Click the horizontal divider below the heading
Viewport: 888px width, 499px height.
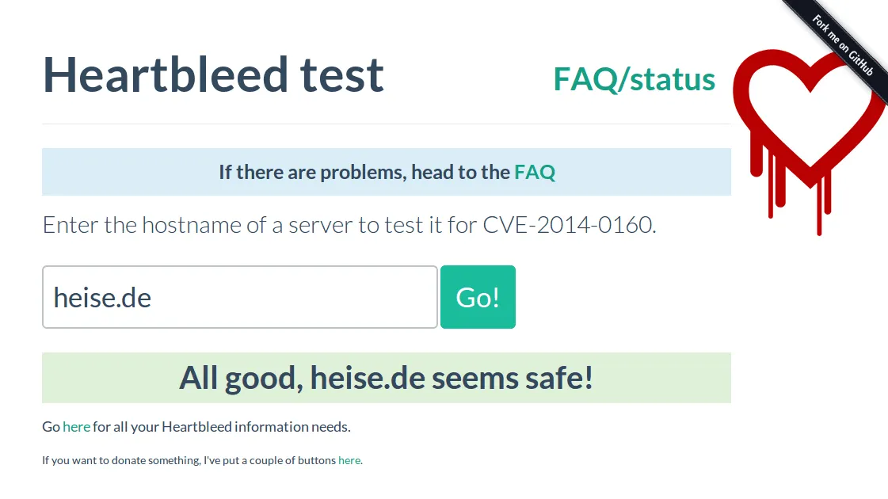point(386,124)
